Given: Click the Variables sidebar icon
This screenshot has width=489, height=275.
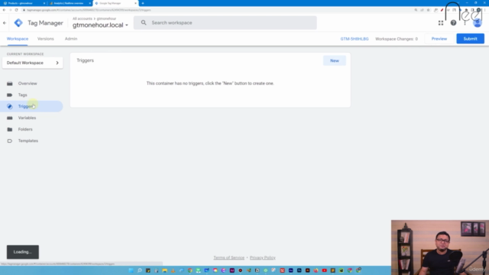Looking at the screenshot, I should (x=10, y=118).
